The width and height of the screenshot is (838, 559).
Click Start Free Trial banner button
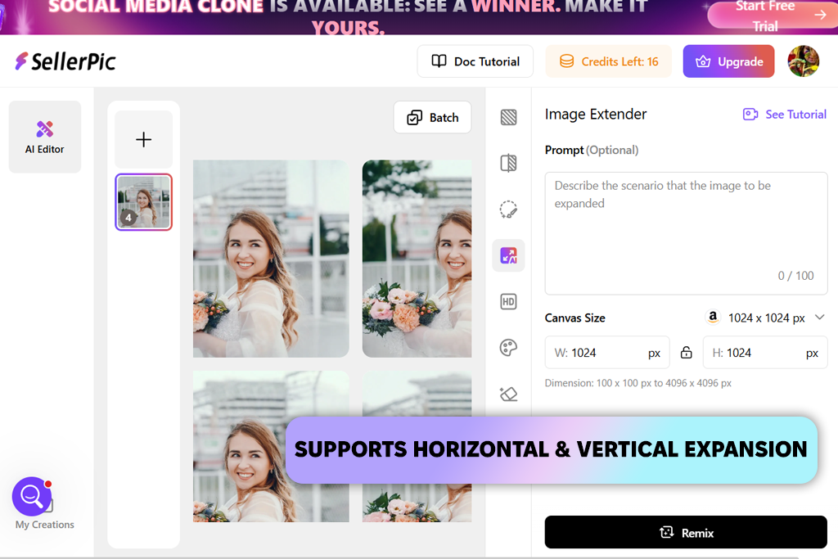click(773, 15)
